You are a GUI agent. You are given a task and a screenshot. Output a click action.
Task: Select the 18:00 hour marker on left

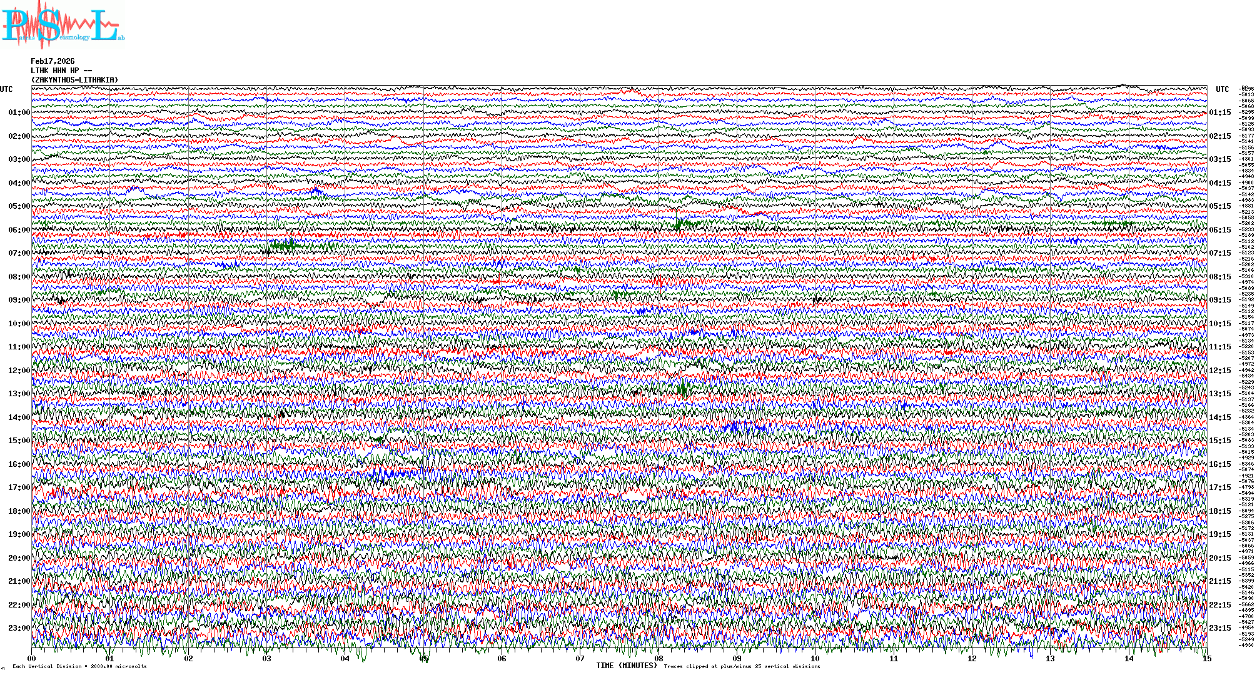click(x=19, y=511)
